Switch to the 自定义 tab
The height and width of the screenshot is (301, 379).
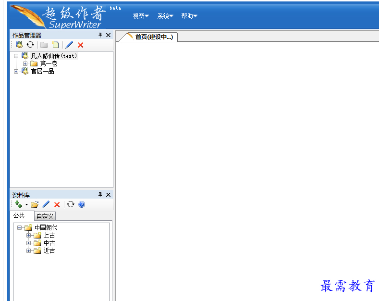45,216
